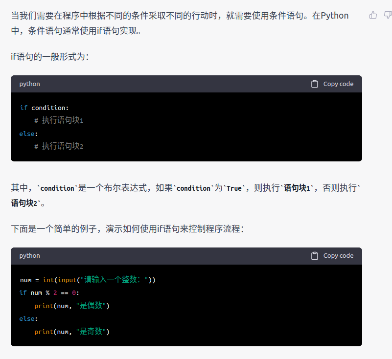This screenshot has height=359, width=392.
Task: Click the inline code word True
Action: [234, 188]
